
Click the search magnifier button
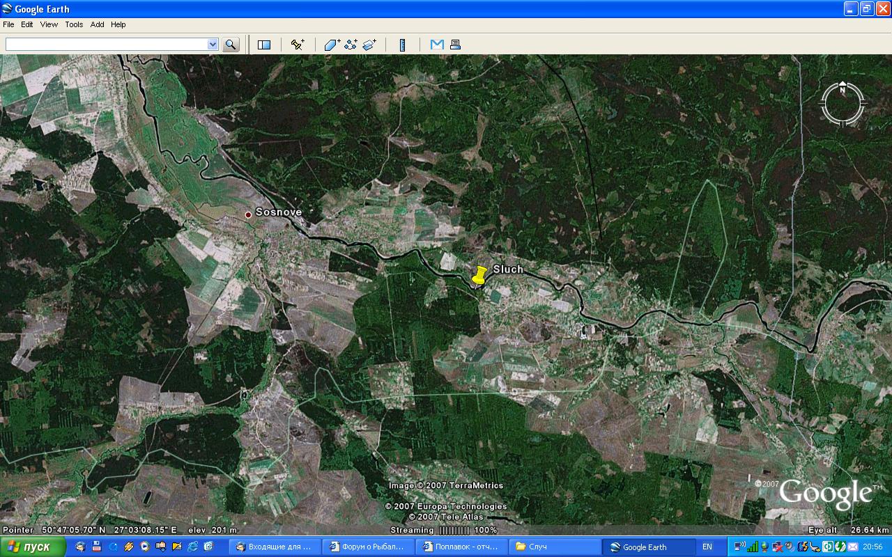[x=231, y=45]
